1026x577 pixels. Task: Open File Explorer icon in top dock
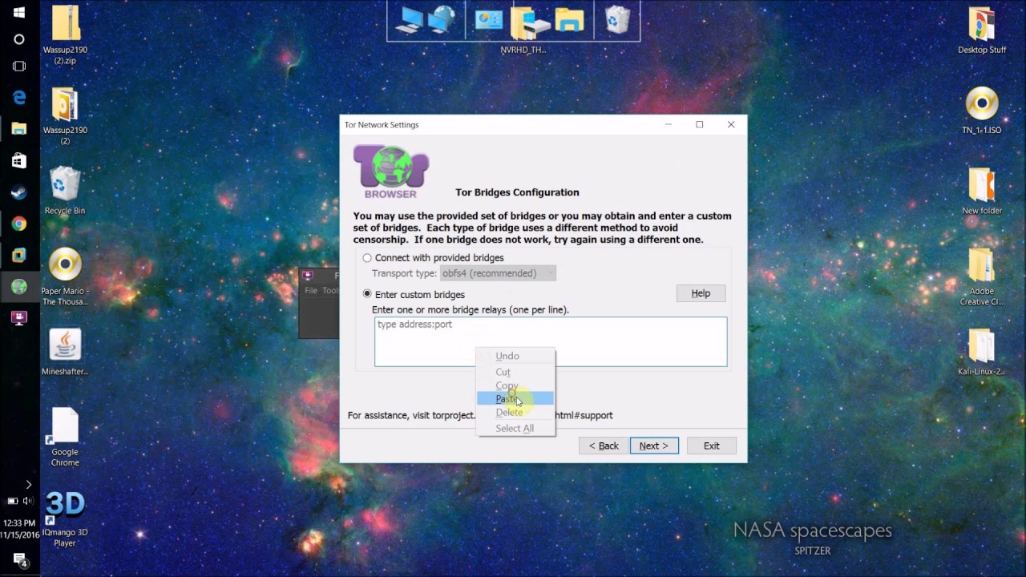(570, 20)
